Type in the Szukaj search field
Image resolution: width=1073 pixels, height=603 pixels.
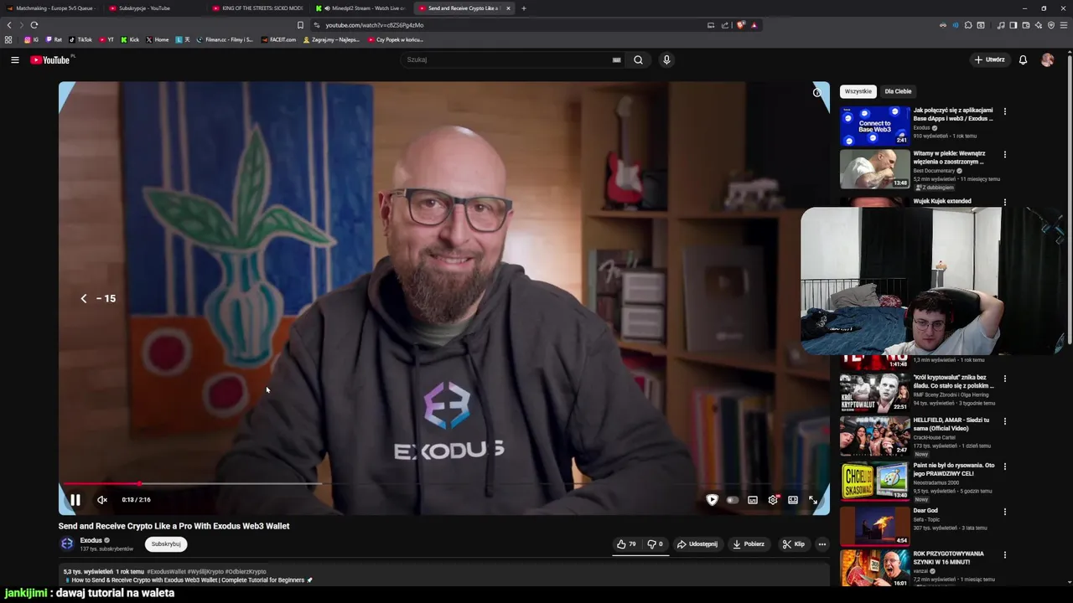click(x=507, y=59)
